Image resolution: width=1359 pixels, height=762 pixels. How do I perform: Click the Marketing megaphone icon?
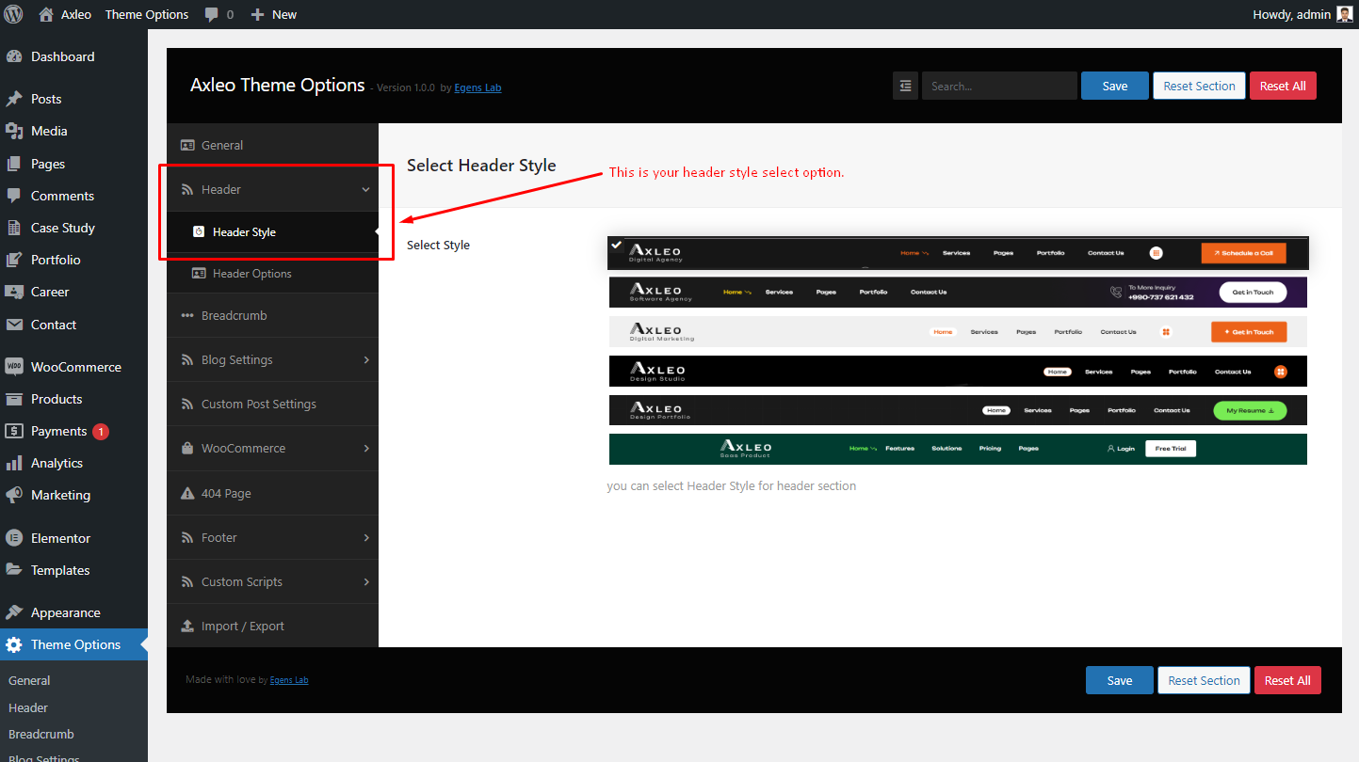(x=14, y=495)
